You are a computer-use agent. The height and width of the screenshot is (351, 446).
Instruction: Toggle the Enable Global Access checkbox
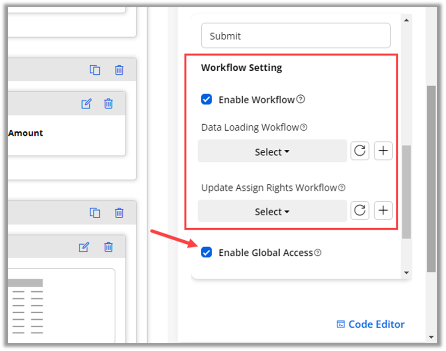point(206,252)
